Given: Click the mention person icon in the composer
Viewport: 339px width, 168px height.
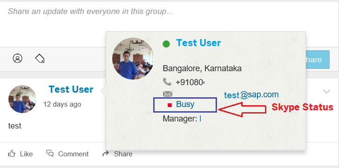Looking at the screenshot, I should point(18,58).
